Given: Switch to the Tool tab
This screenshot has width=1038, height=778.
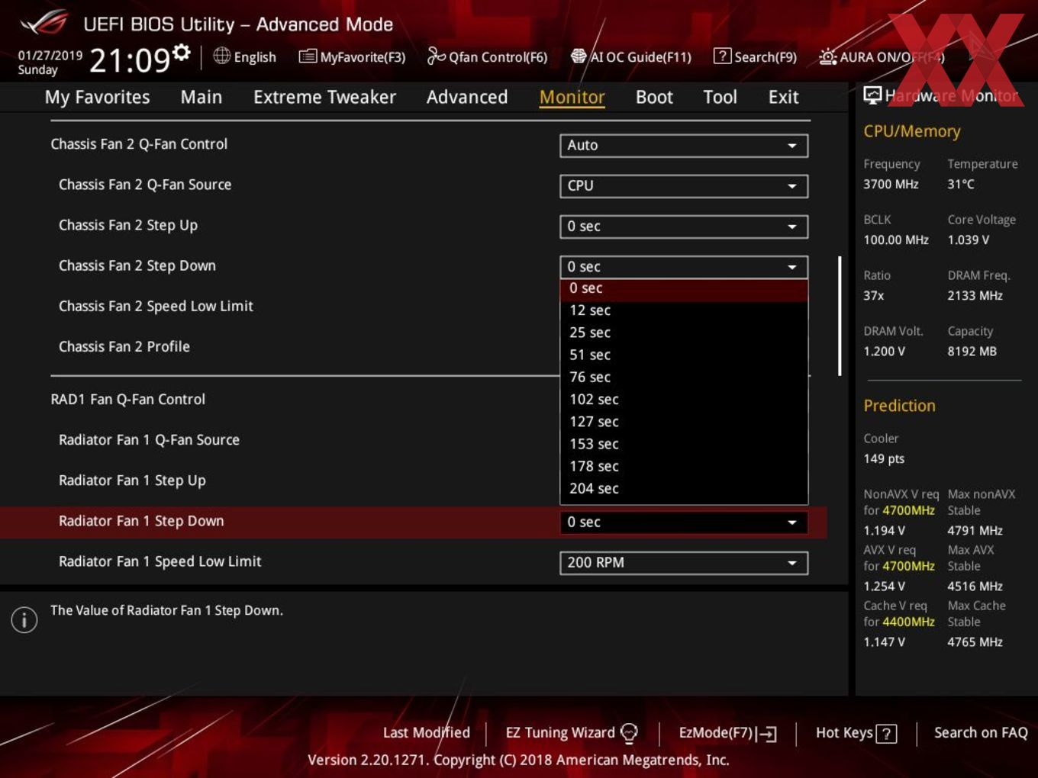Looking at the screenshot, I should 720,97.
